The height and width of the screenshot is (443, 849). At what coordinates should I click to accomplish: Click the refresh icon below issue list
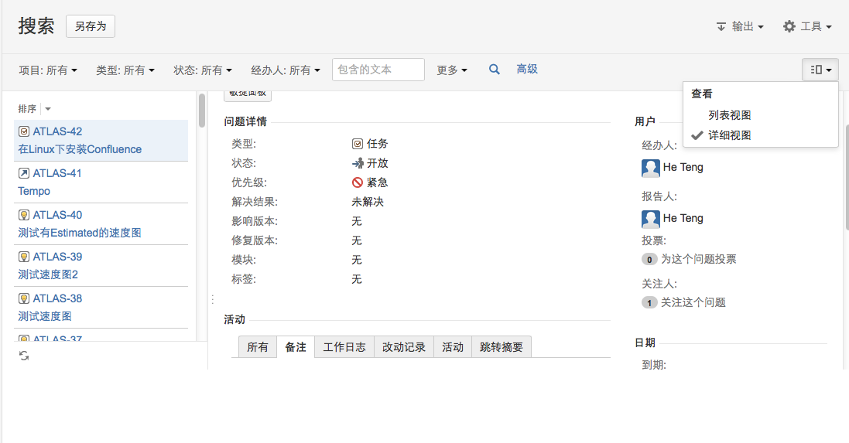tap(24, 356)
